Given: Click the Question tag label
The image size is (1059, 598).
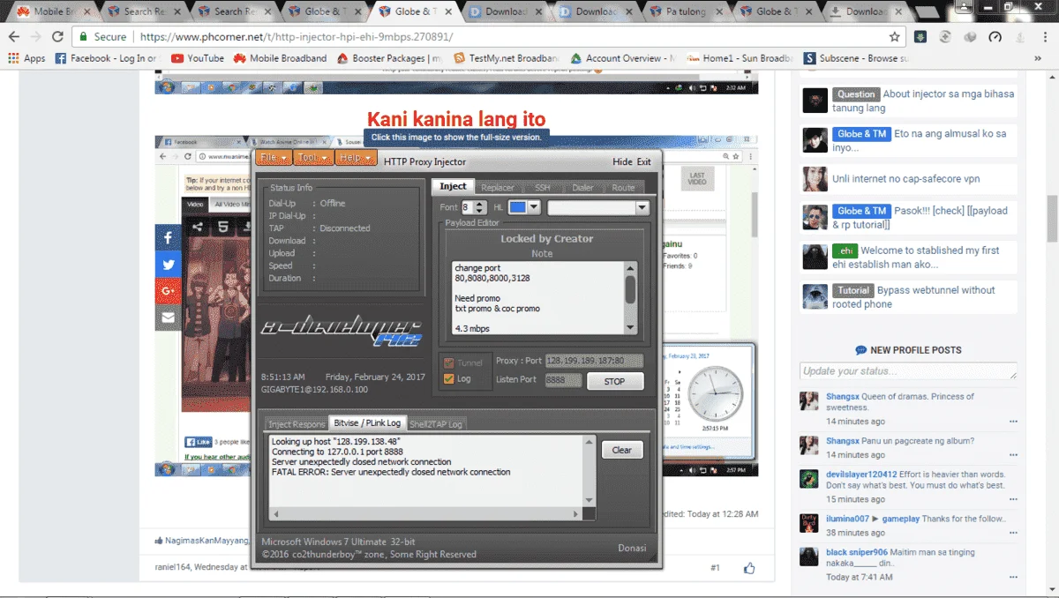Looking at the screenshot, I should click(x=856, y=94).
